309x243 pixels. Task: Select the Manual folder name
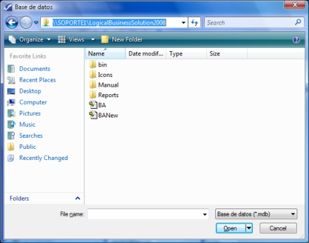(x=109, y=85)
